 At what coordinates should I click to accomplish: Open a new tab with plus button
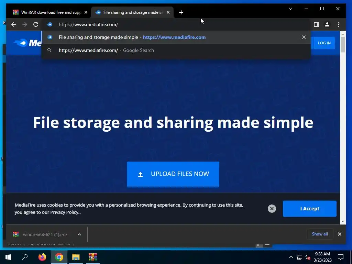[181, 12]
